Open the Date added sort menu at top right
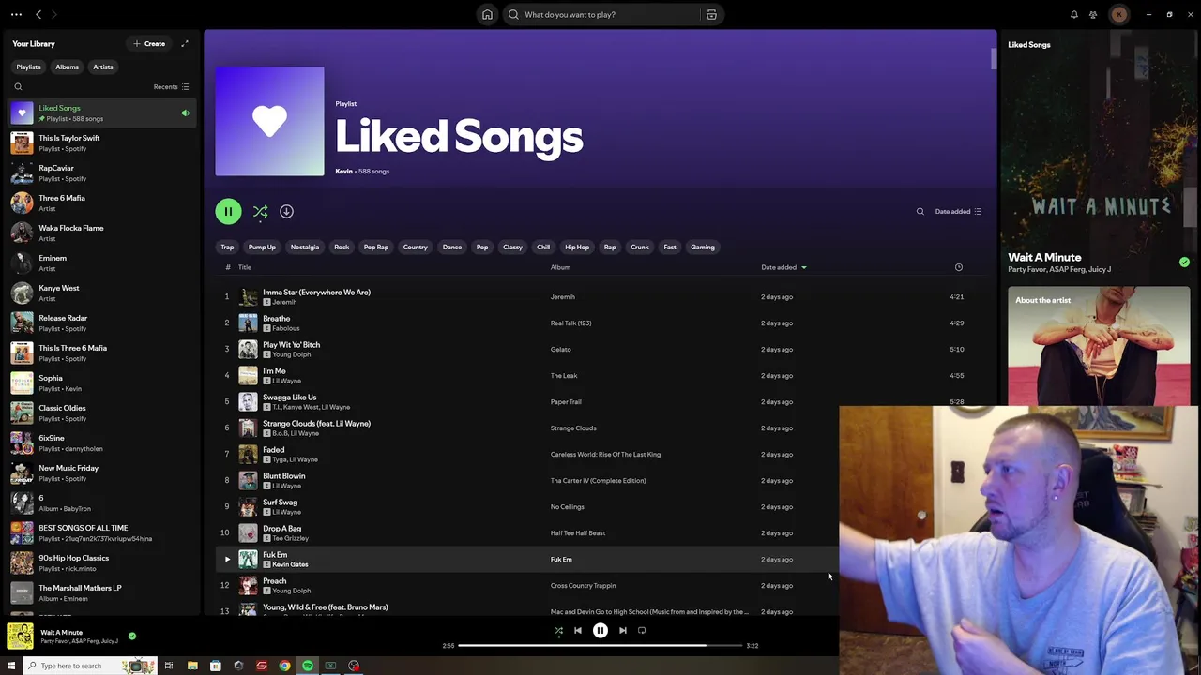Image resolution: width=1201 pixels, height=675 pixels. (x=958, y=212)
